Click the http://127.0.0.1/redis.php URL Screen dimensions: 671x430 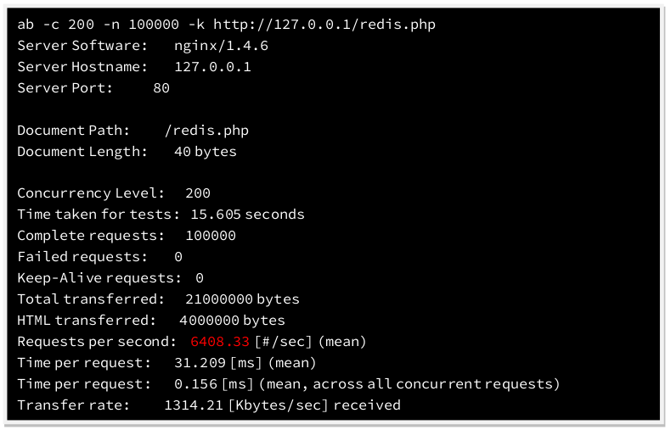point(324,24)
